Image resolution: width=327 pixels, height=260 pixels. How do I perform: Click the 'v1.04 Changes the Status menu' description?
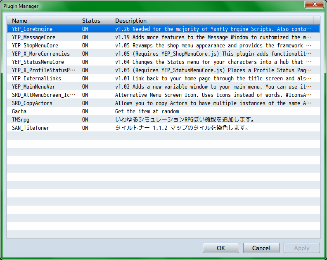coord(213,62)
